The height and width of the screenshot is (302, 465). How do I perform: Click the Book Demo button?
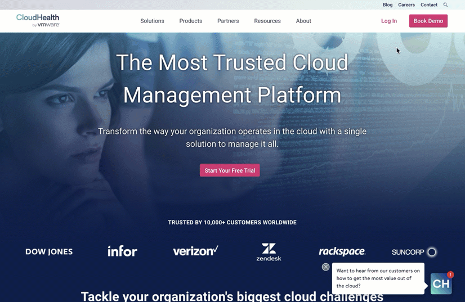tap(428, 21)
